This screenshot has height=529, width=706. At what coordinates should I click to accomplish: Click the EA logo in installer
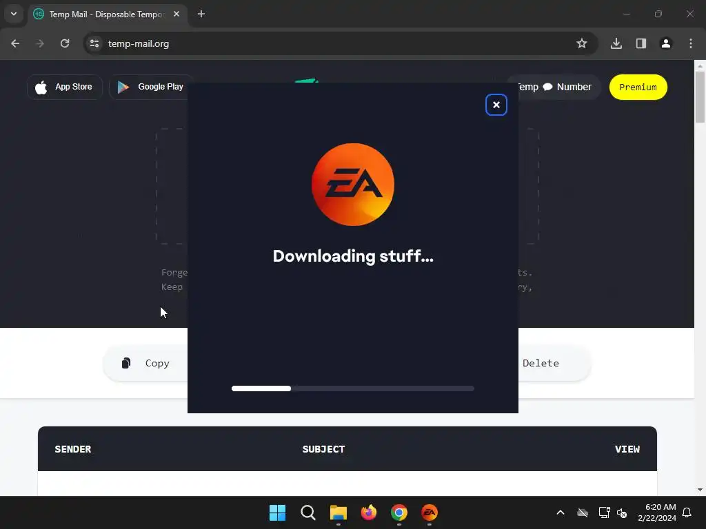pos(353,185)
